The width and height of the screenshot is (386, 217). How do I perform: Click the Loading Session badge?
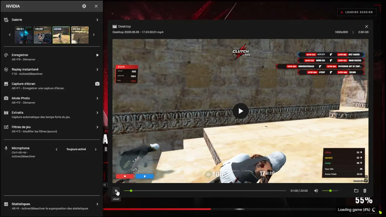tap(357, 12)
